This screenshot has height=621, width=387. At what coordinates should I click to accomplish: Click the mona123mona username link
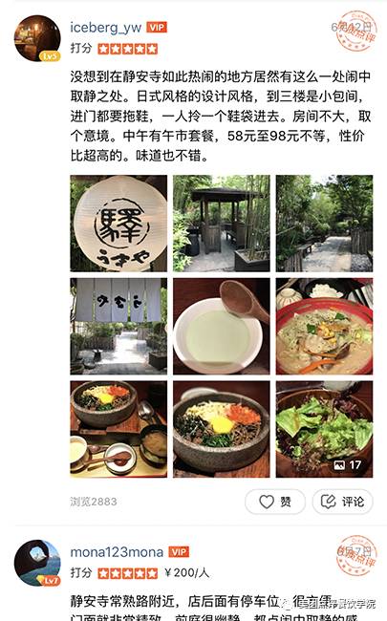point(117,552)
